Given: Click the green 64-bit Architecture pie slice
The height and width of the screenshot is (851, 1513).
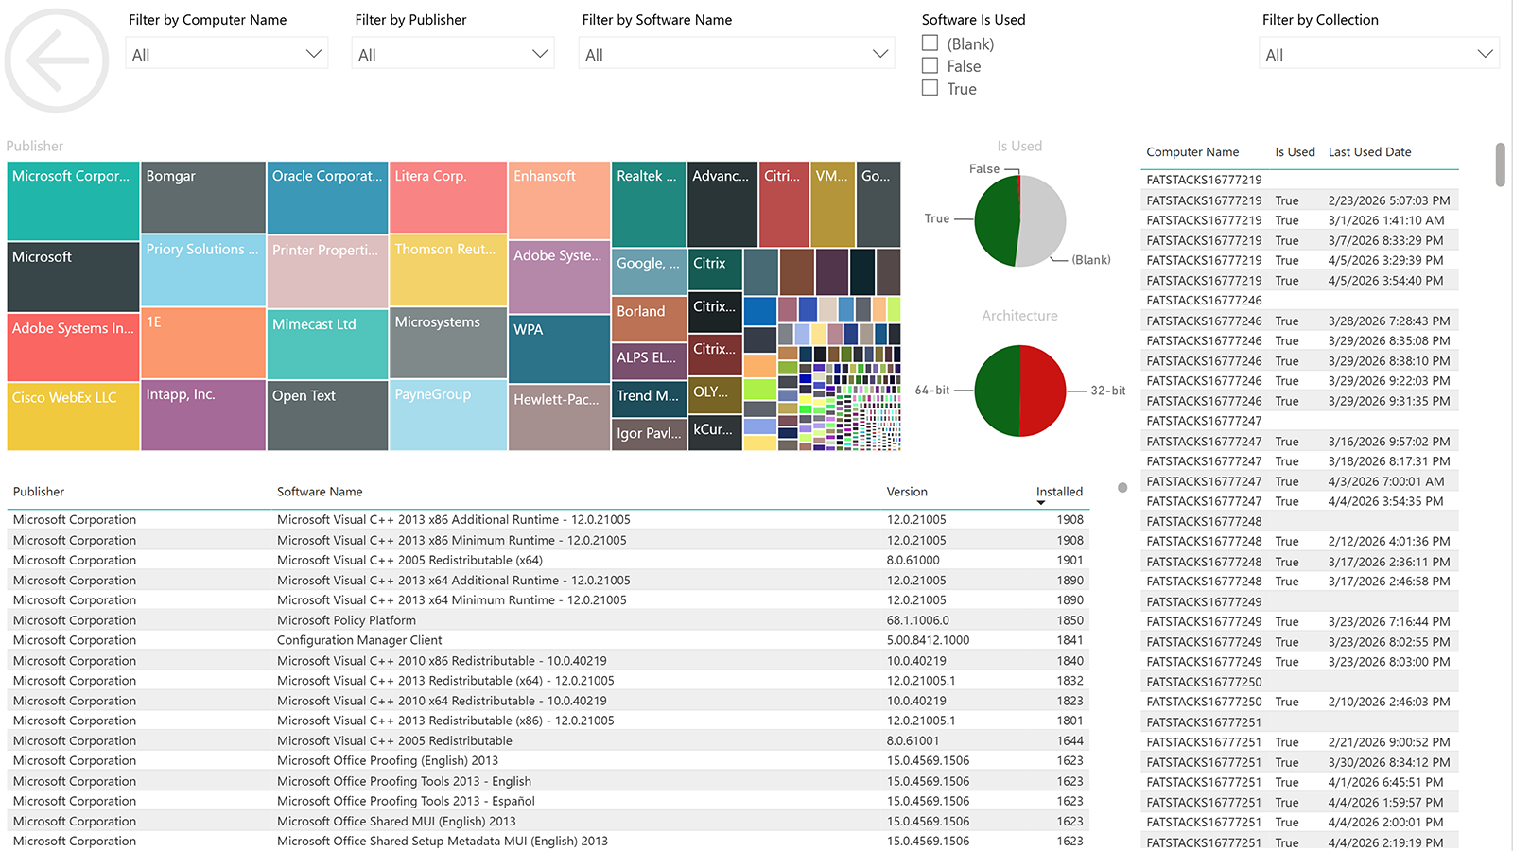Looking at the screenshot, I should click(x=997, y=391).
